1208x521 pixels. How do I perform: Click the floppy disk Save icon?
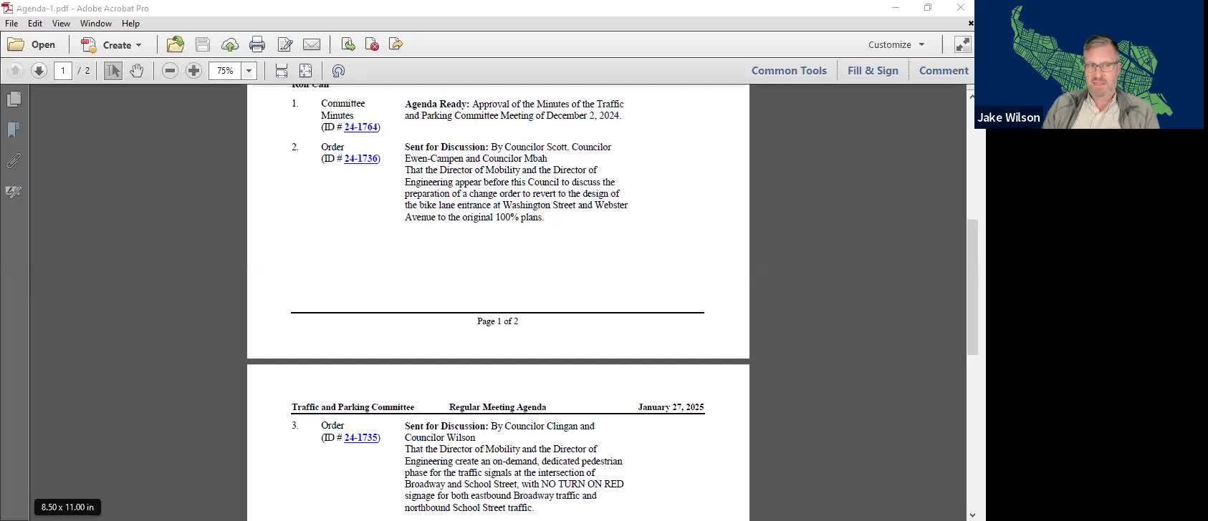(203, 44)
